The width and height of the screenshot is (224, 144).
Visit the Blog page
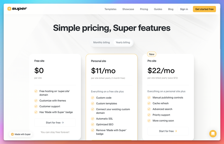[171, 9]
